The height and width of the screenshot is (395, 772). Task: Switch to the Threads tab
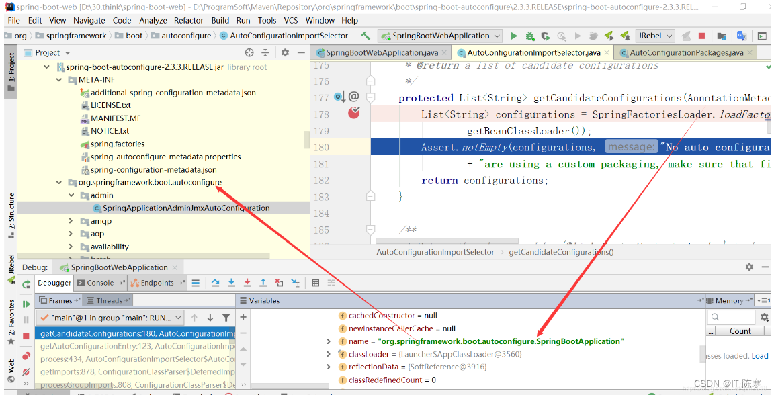click(109, 300)
